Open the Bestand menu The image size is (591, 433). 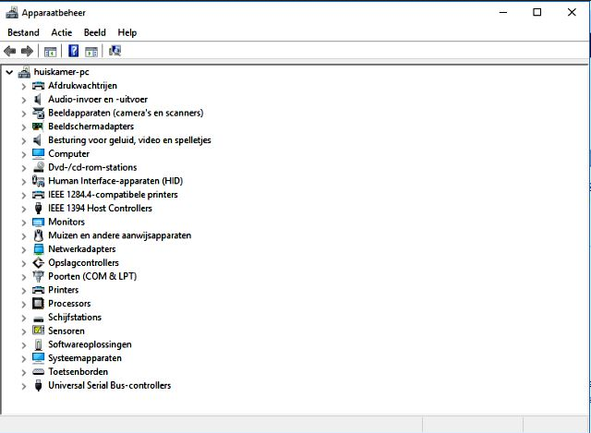(x=23, y=32)
